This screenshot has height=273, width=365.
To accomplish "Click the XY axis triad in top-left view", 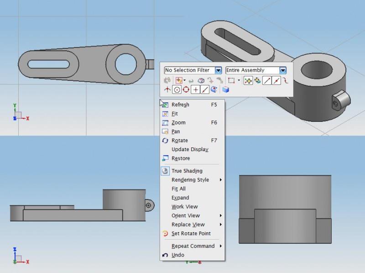I will tap(18, 114).
